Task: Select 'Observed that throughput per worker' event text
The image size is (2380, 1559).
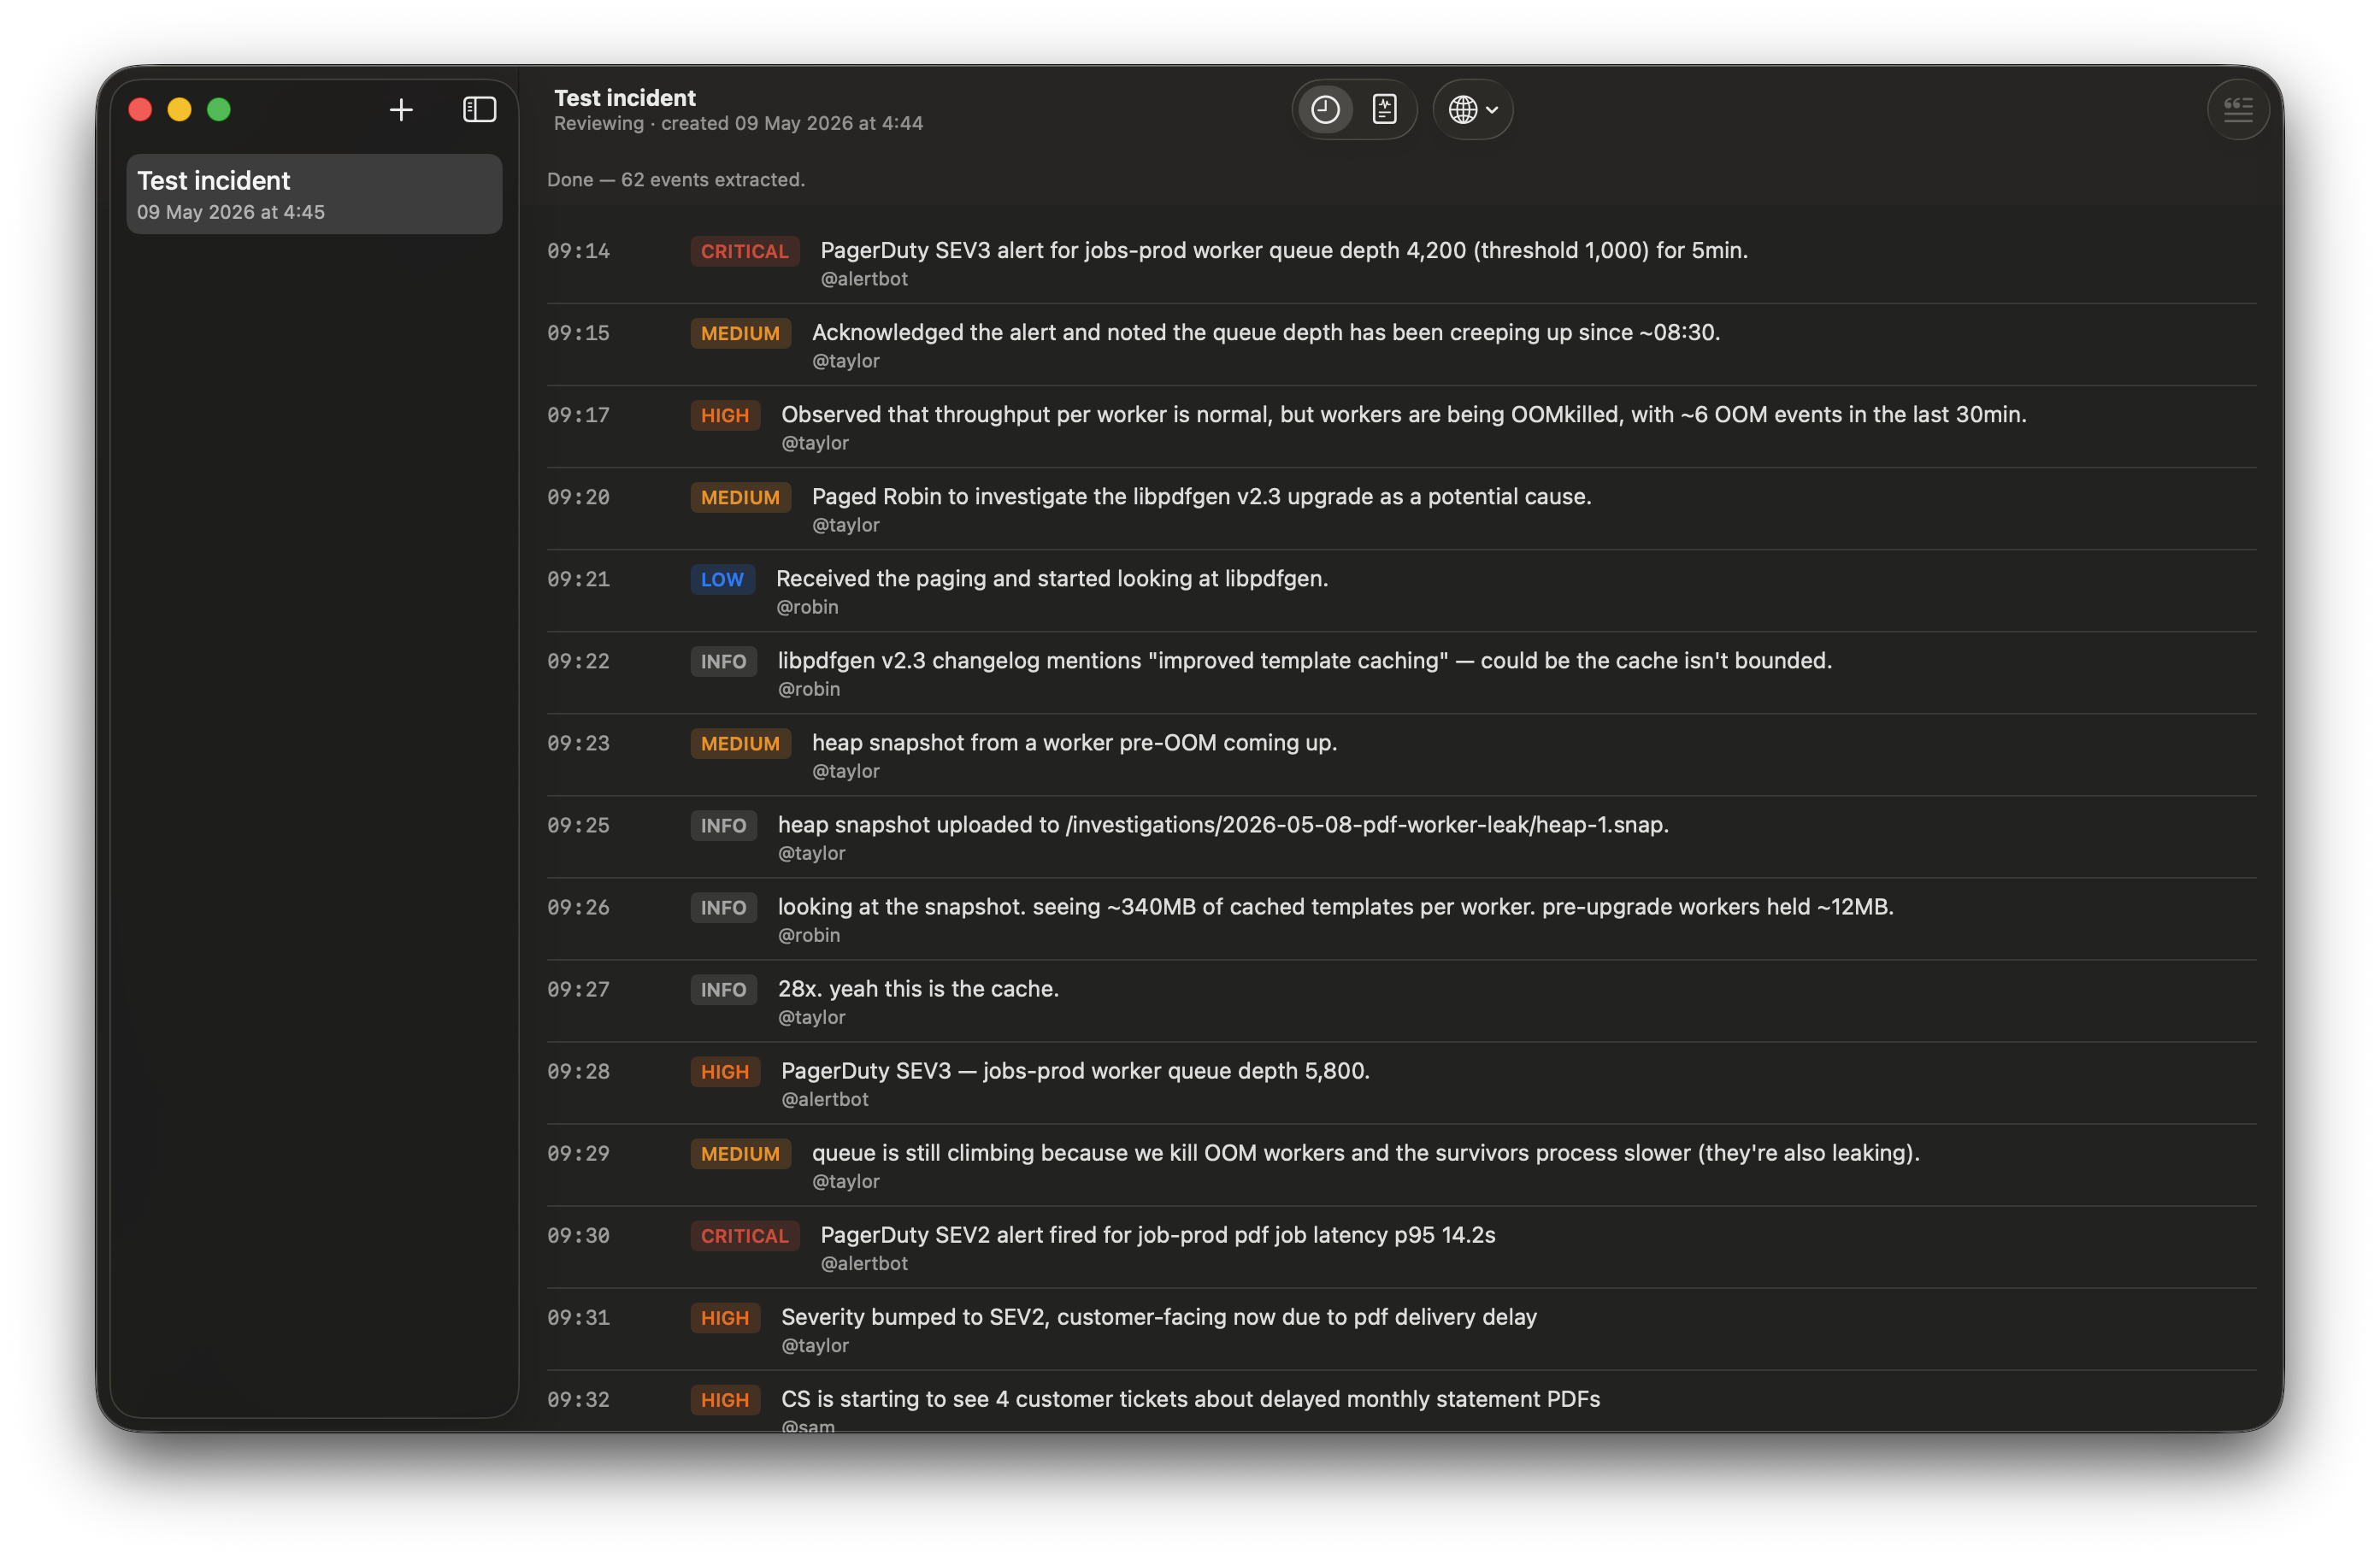Action: tap(1403, 414)
